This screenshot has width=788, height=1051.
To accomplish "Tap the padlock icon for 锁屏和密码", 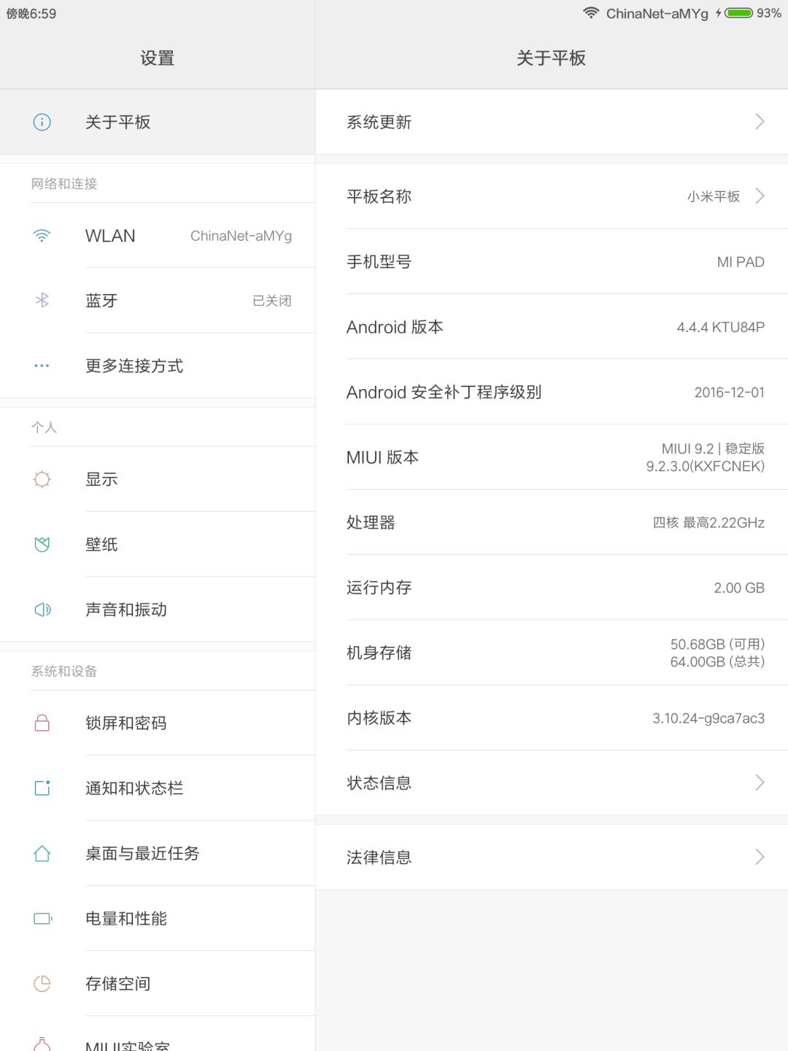I will click(42, 723).
